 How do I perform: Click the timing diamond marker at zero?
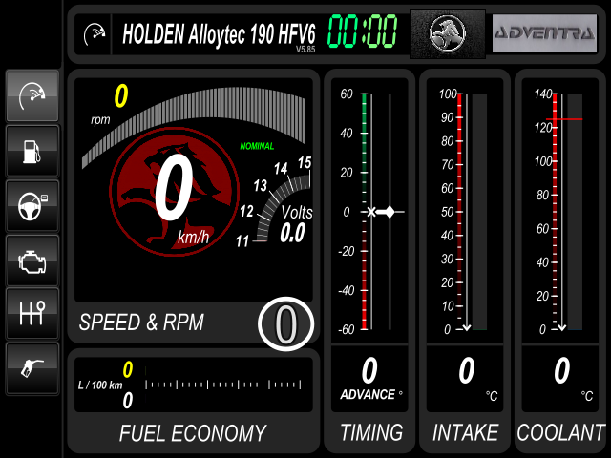[x=388, y=212]
